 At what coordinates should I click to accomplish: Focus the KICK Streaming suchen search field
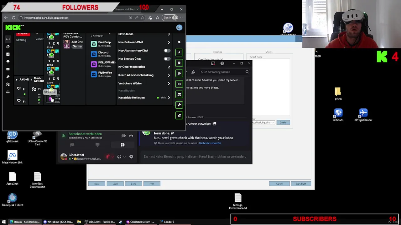point(224,72)
